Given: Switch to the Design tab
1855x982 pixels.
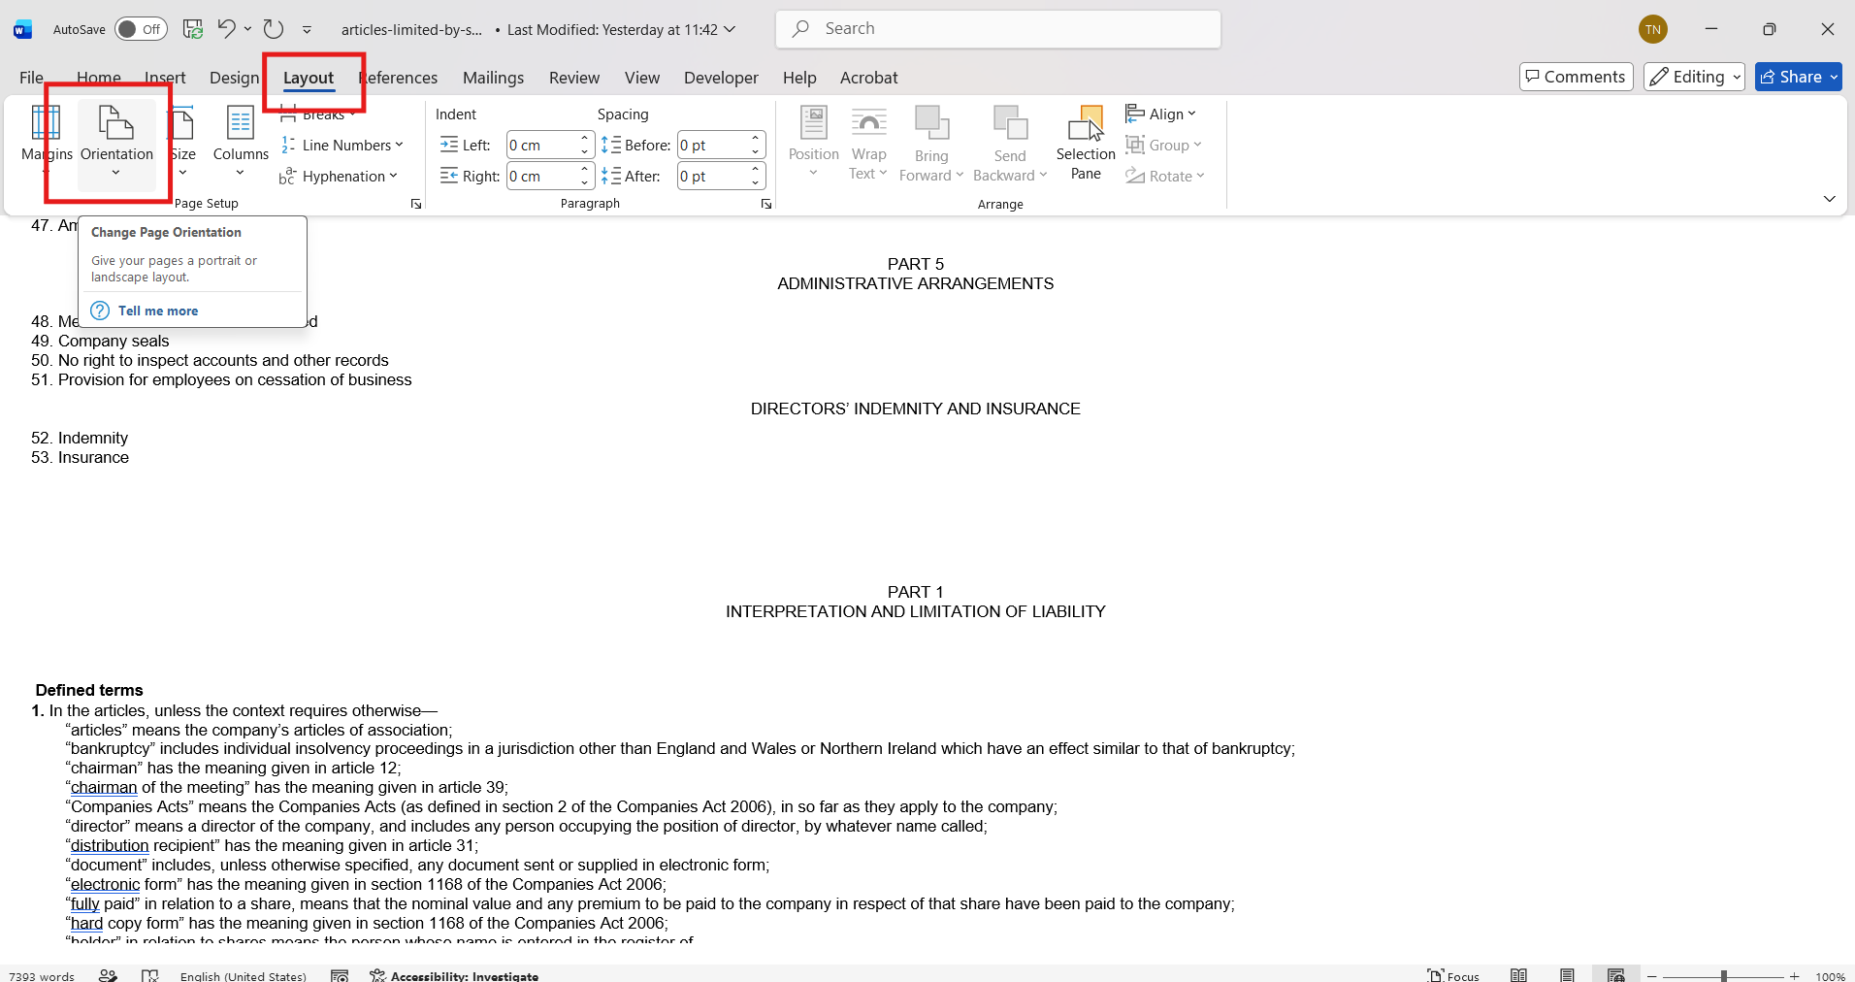Looking at the screenshot, I should tap(234, 78).
